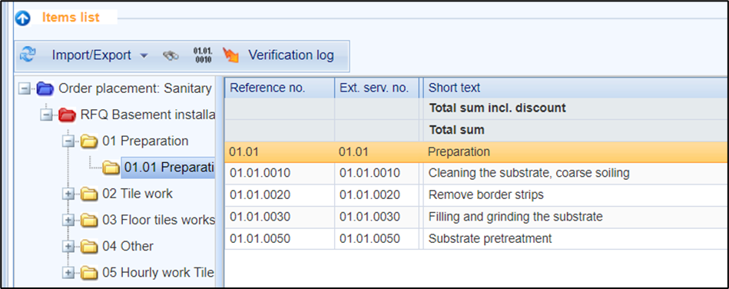
Task: Expand the 04 Other folder
Action: pos(68,246)
